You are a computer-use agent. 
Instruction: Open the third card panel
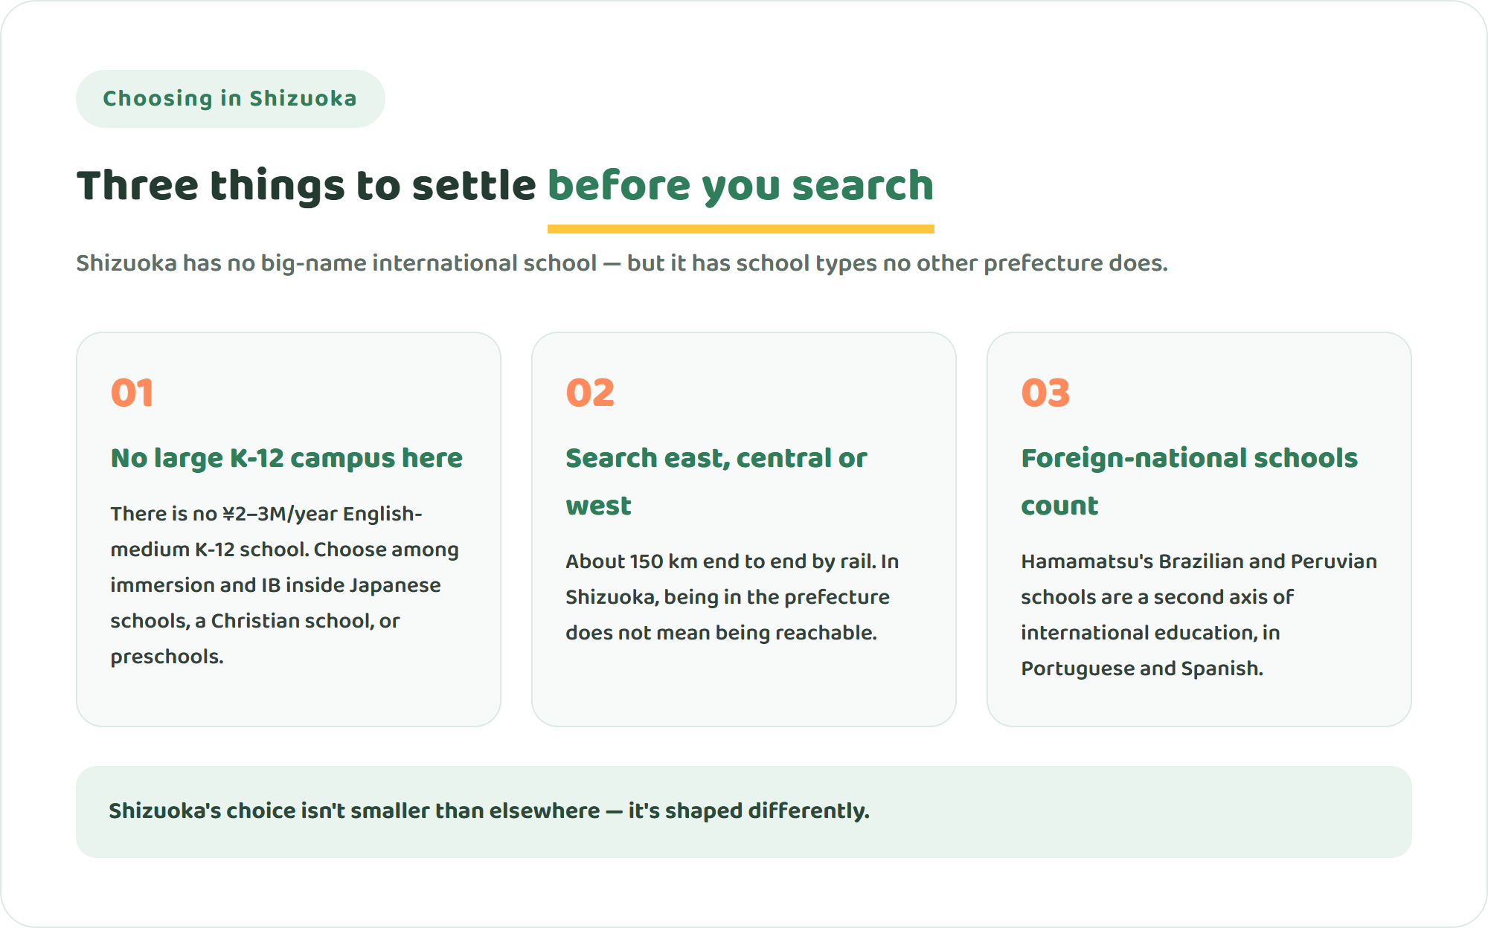(1199, 529)
